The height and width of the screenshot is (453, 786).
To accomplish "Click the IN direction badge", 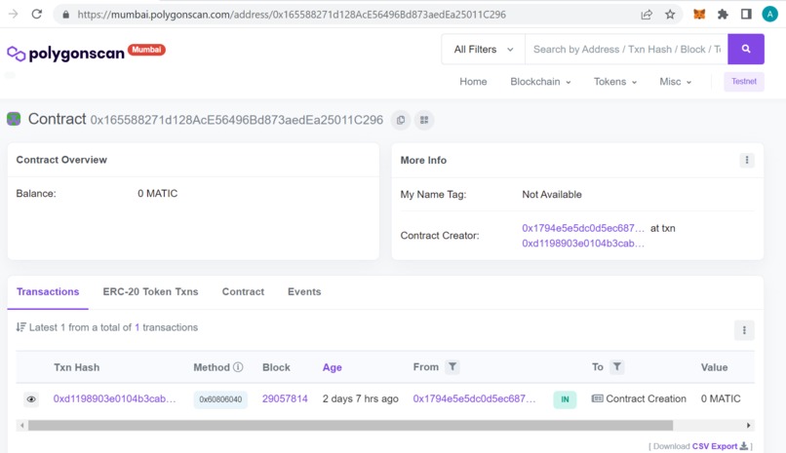I will 565,399.
